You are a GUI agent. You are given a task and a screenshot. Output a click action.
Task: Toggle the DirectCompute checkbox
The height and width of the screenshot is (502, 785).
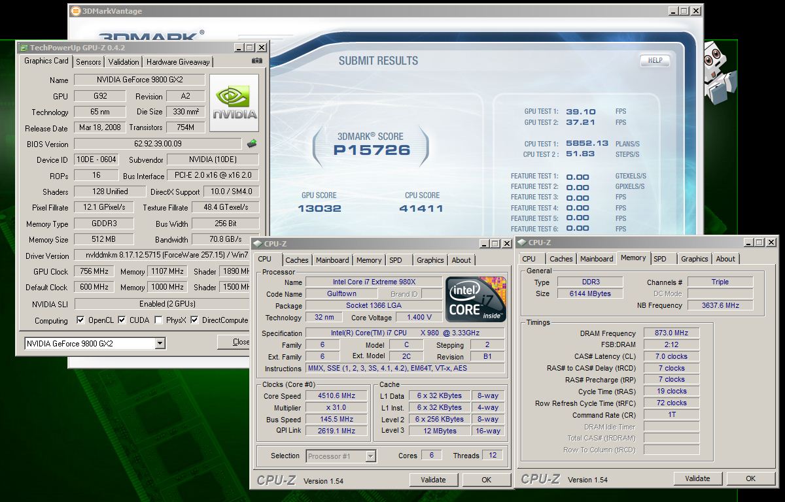(194, 320)
